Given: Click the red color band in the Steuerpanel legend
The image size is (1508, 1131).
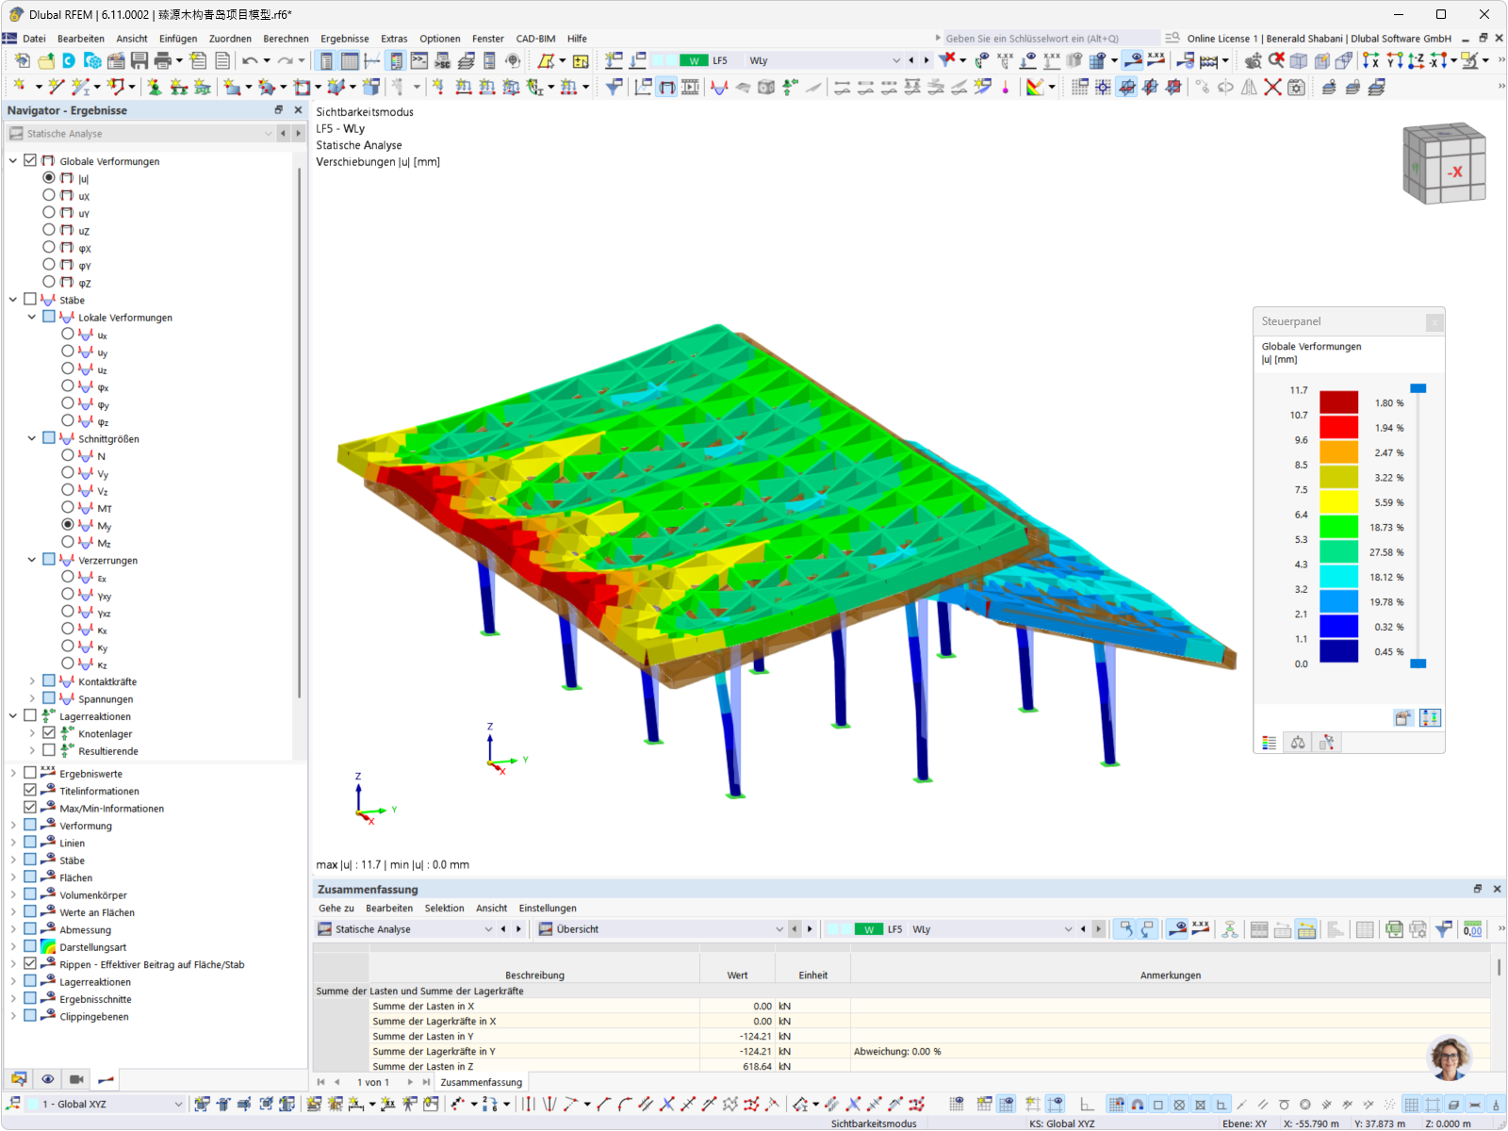Looking at the screenshot, I should tap(1339, 427).
